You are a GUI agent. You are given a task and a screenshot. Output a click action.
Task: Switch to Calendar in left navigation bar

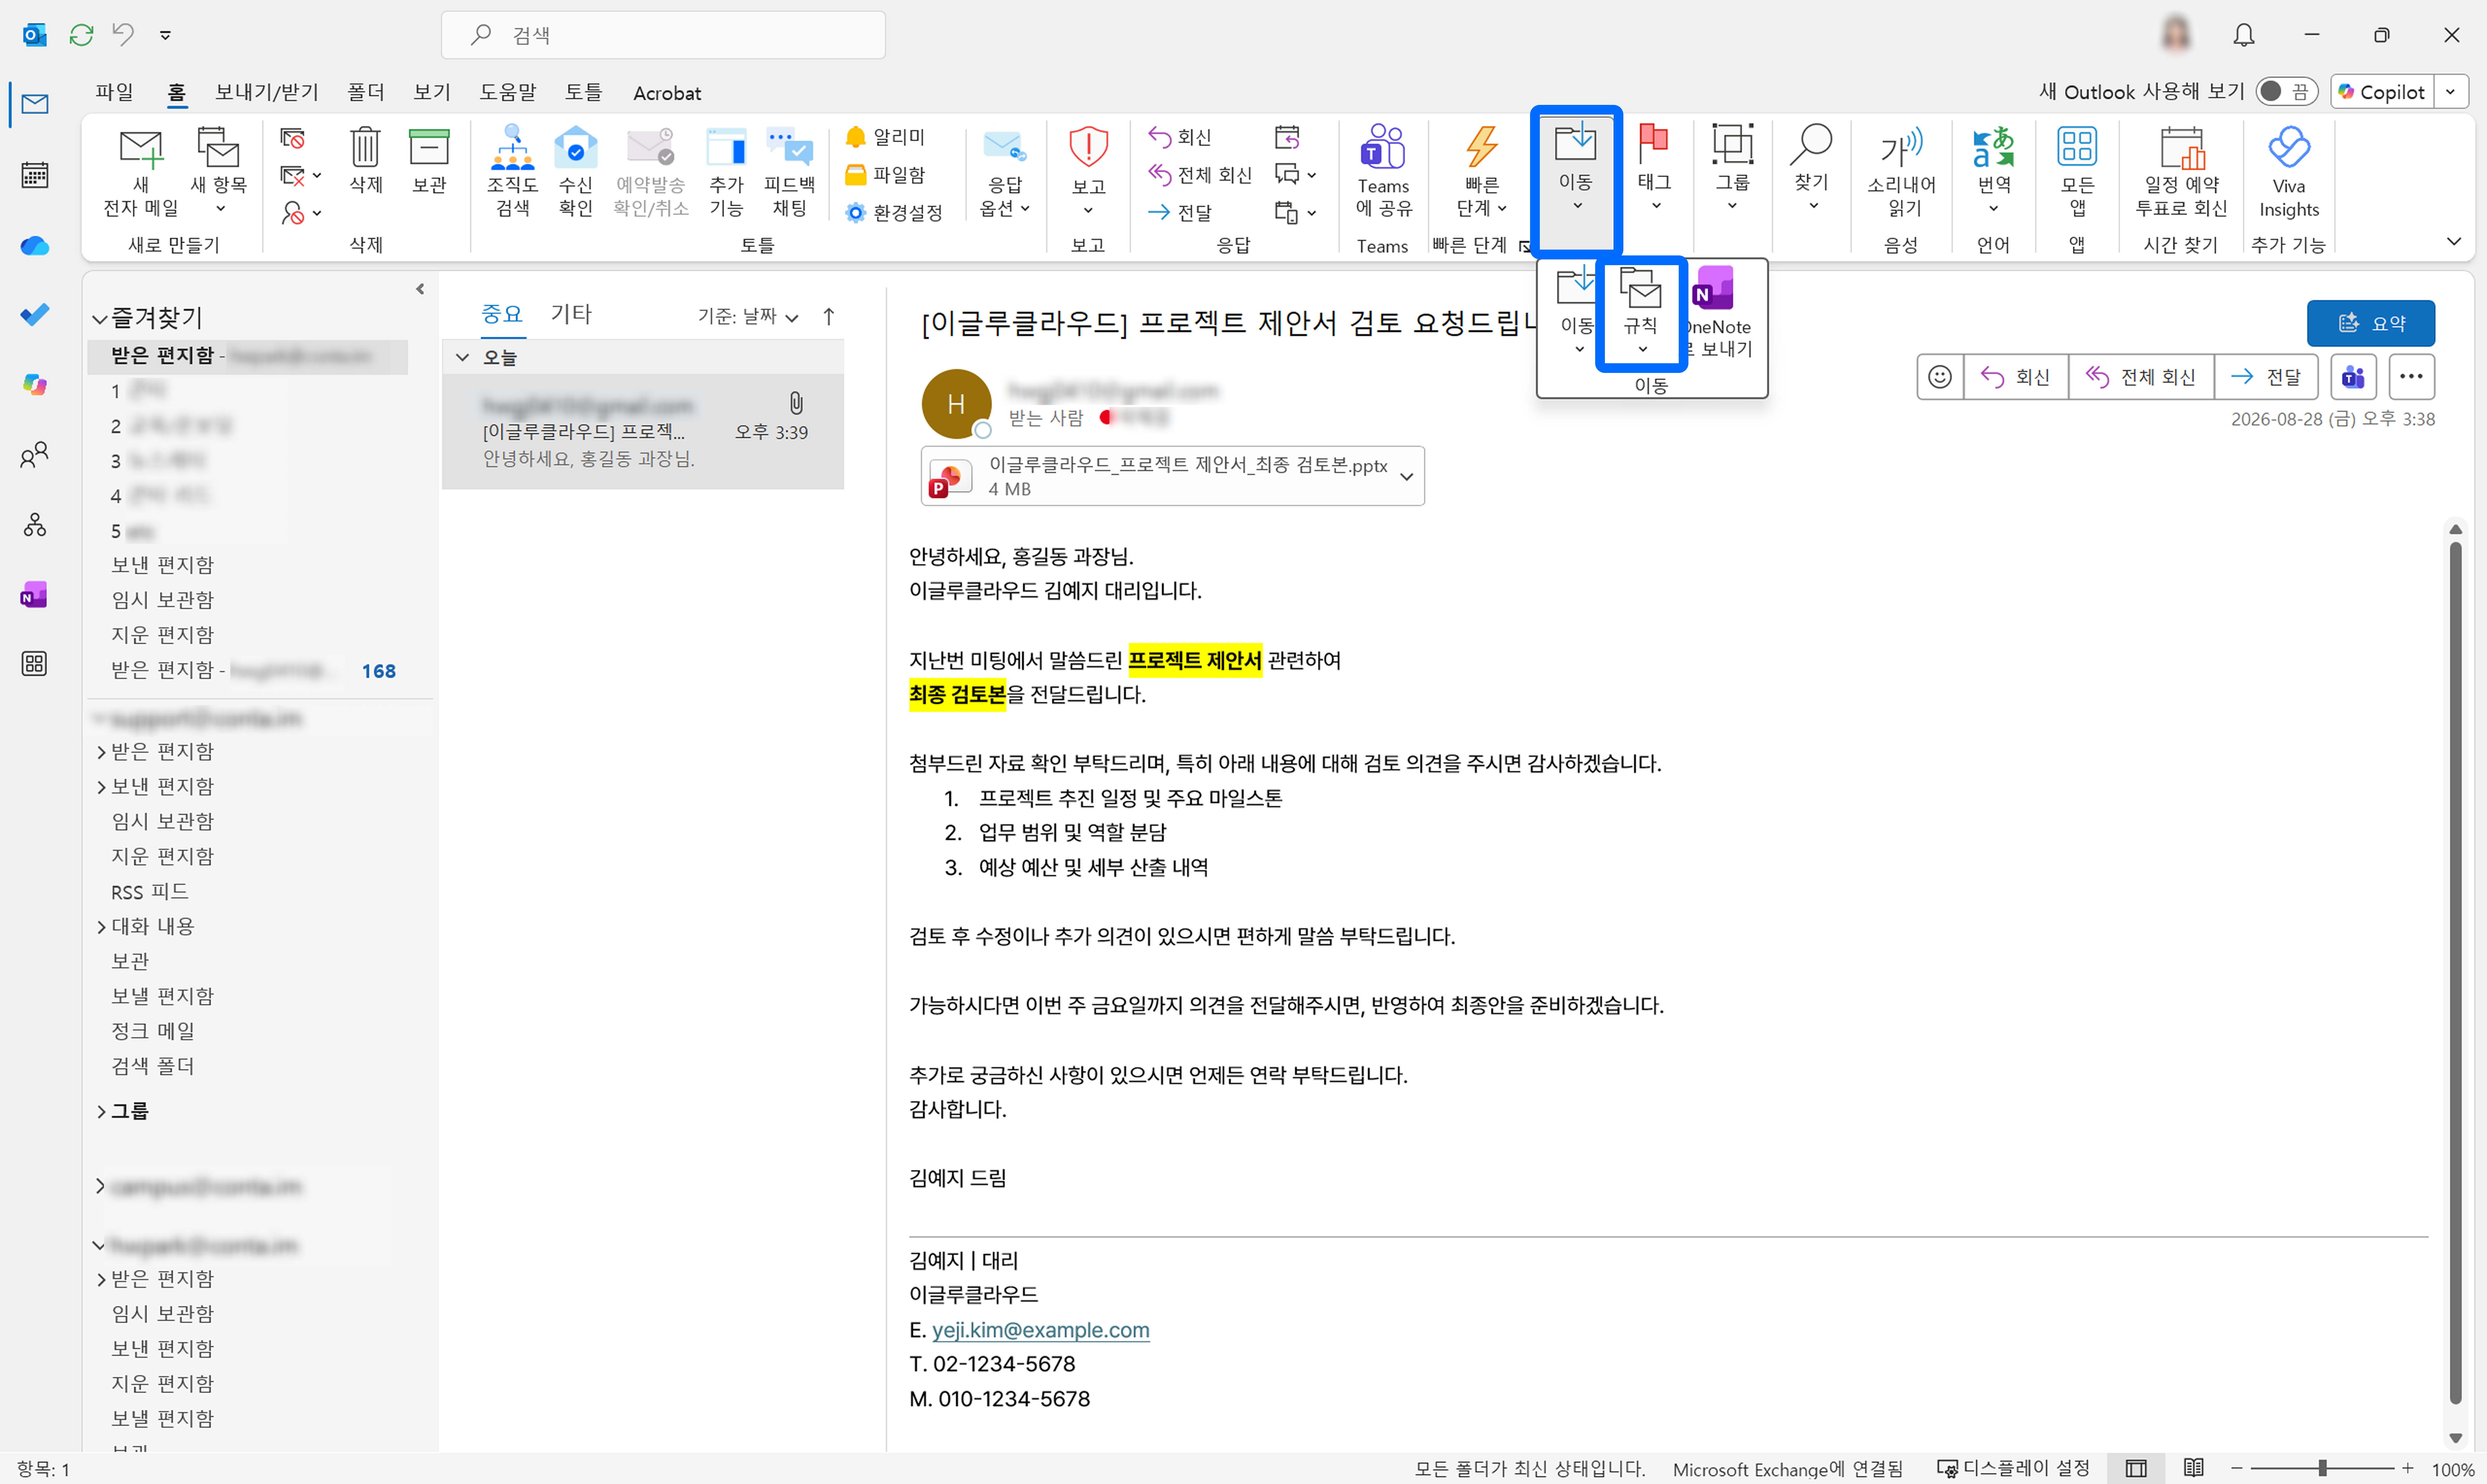coord(35,175)
